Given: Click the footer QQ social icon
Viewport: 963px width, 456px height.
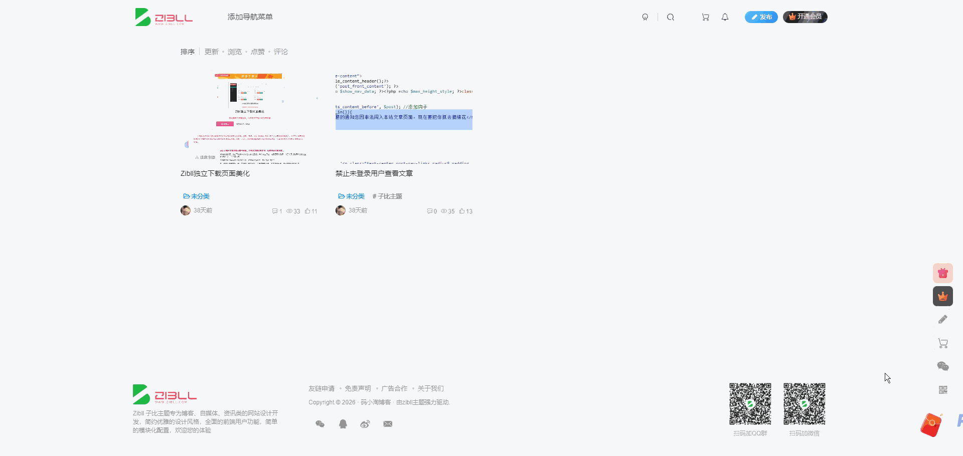Looking at the screenshot, I should 343,424.
